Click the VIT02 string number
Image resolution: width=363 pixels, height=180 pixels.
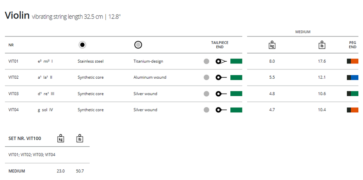tap(13, 78)
